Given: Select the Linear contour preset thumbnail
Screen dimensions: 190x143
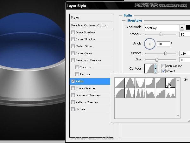Looking at the screenshot, I should pos(120,83).
